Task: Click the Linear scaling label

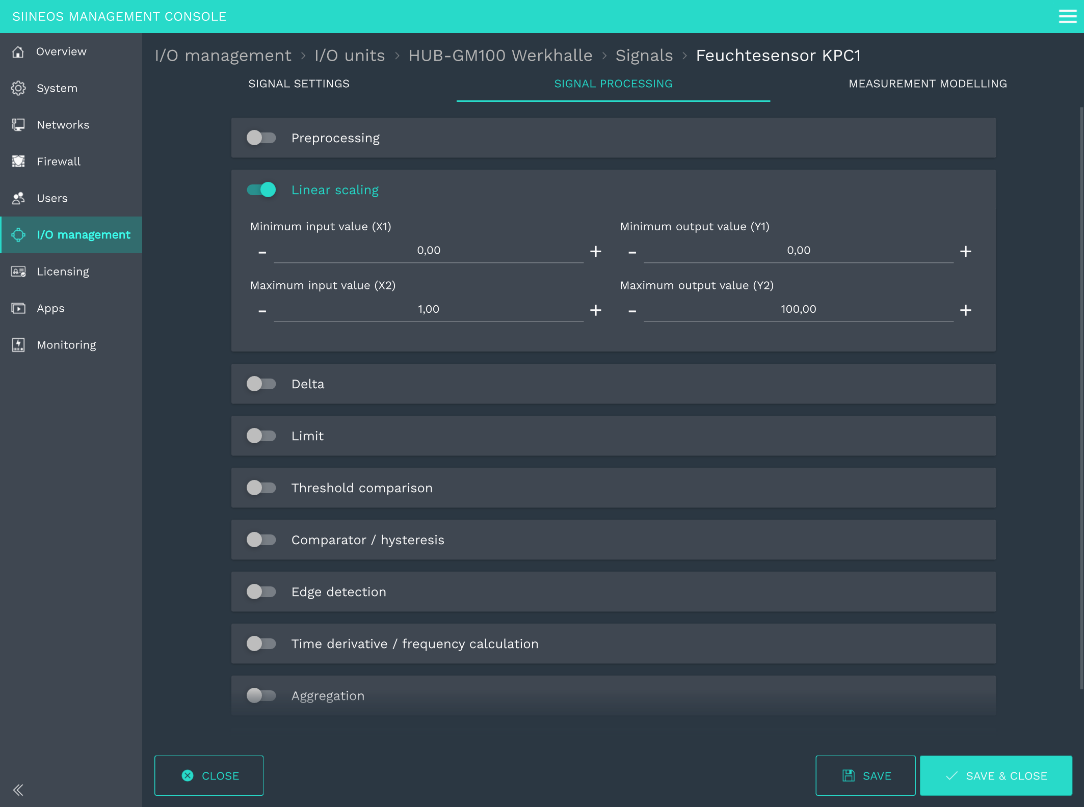Action: 335,190
